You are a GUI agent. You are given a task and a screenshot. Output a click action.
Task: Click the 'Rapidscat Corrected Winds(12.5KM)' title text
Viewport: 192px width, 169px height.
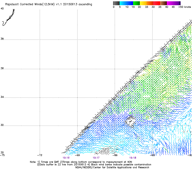tap(30, 4)
